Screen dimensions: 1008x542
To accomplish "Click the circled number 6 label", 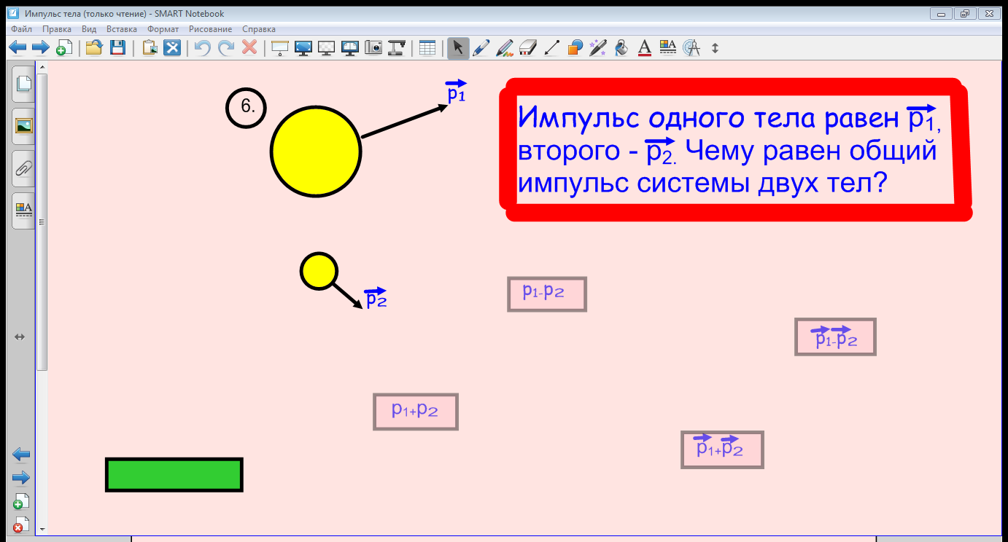I will [x=247, y=108].
